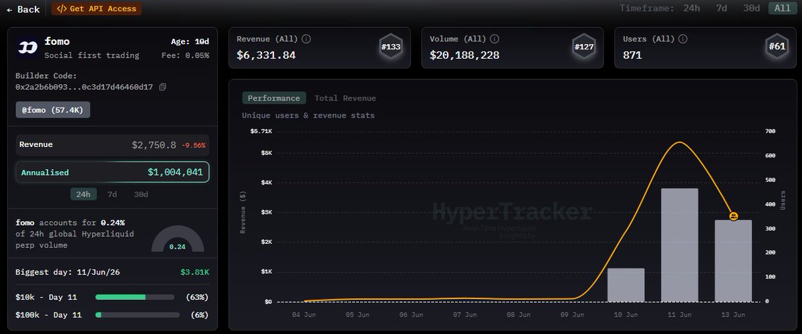Click the 13 Jun revenue bar
This screenshot has height=334, width=802.
(x=733, y=261)
